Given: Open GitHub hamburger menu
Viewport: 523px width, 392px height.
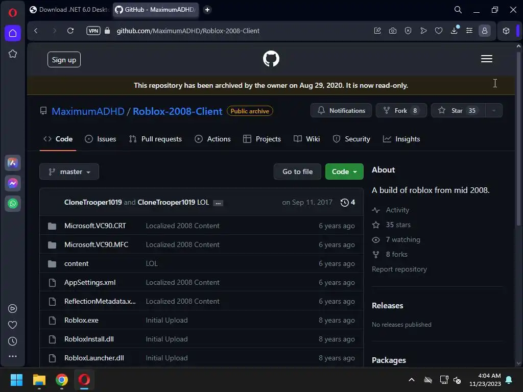Looking at the screenshot, I should coord(487,59).
